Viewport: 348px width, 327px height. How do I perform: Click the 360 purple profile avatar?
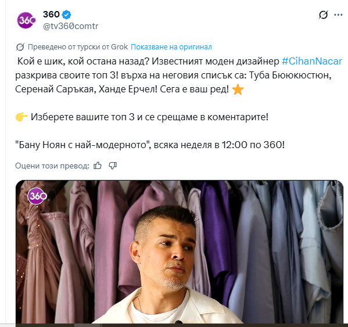click(x=26, y=20)
